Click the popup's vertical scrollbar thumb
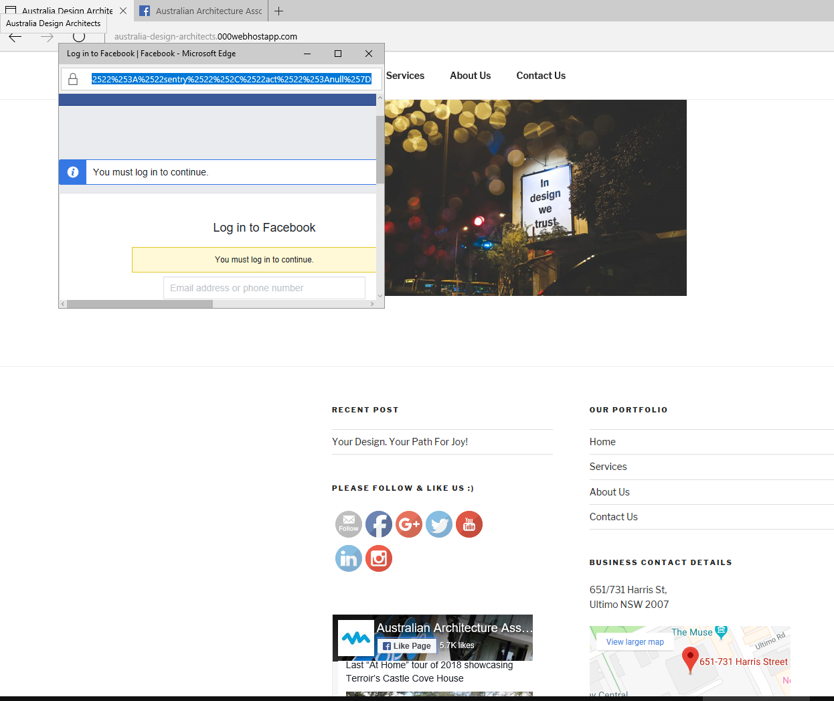The height and width of the screenshot is (701, 834). pos(380,149)
